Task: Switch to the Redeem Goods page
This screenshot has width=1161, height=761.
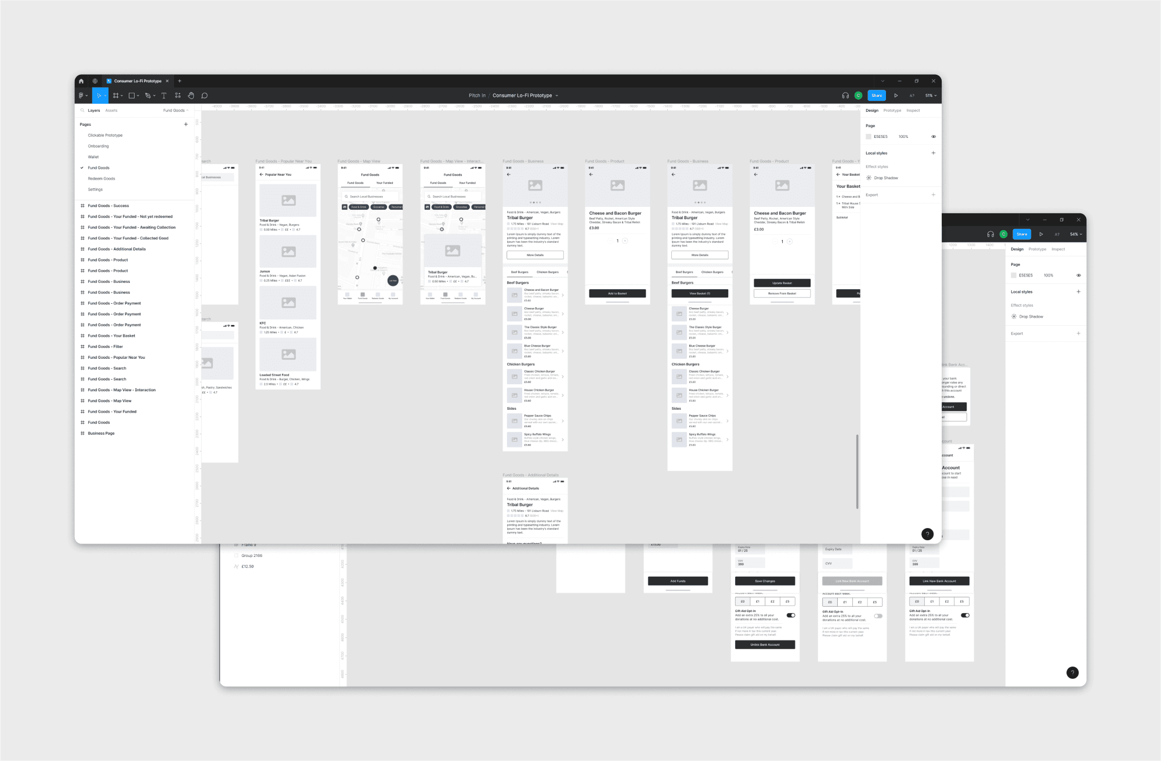Action: 102,179
